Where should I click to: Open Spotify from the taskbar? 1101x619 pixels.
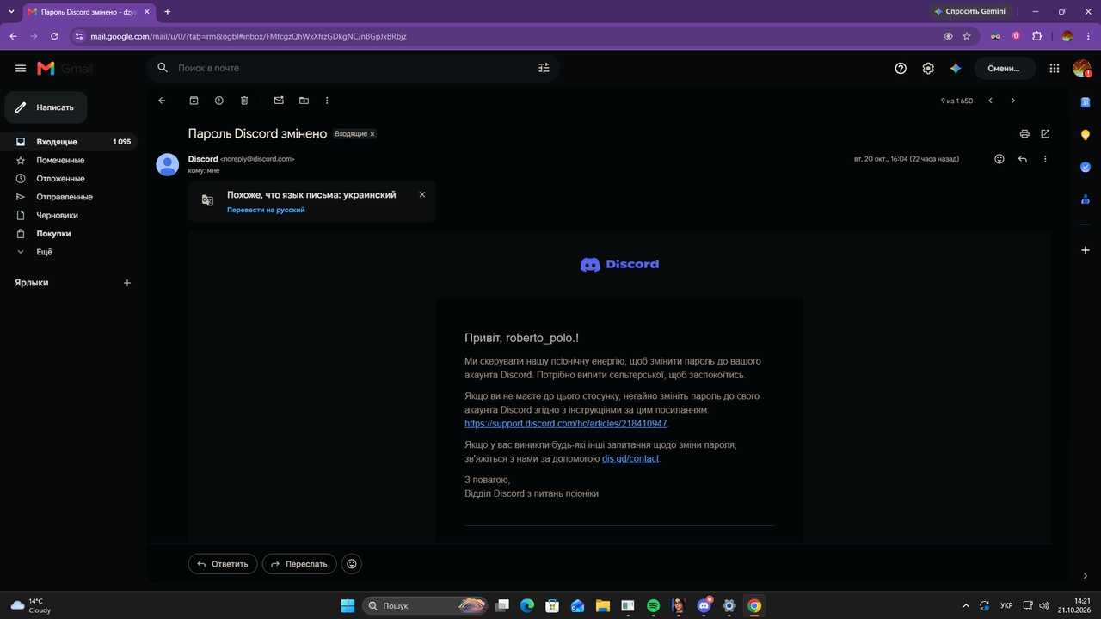click(x=653, y=606)
